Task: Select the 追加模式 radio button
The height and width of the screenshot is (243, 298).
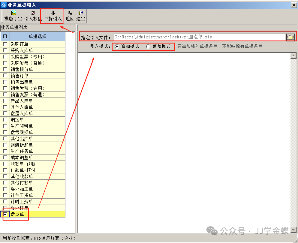Action: [x=117, y=47]
